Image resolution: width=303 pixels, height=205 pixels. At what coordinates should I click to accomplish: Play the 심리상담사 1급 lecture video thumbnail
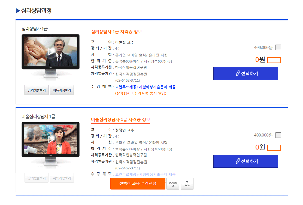pyautogui.click(x=50, y=52)
